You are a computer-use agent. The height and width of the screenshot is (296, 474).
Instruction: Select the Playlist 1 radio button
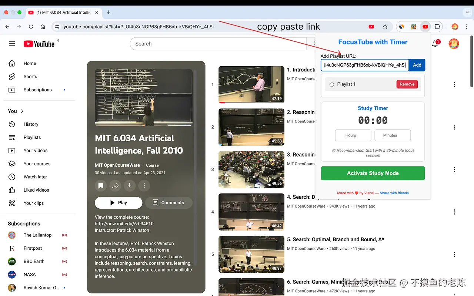click(332, 85)
